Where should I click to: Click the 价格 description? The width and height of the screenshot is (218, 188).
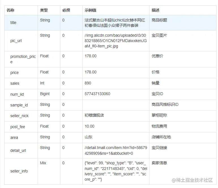155,72
